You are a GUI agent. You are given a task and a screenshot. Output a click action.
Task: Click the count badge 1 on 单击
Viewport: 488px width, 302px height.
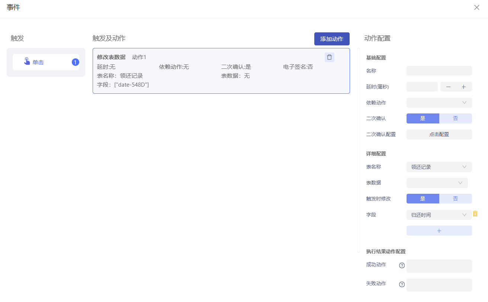click(x=76, y=62)
